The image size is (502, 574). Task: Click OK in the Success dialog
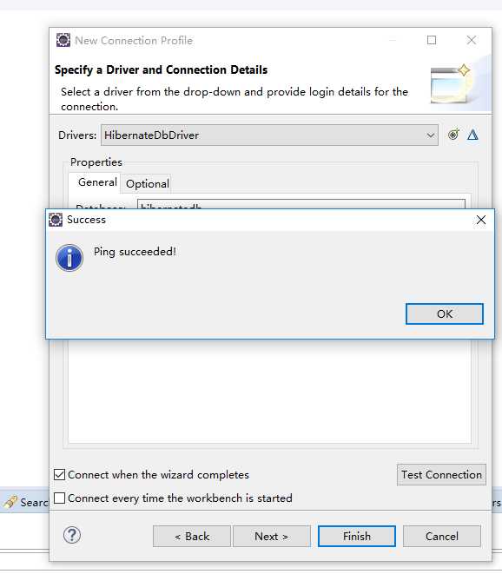[444, 313]
